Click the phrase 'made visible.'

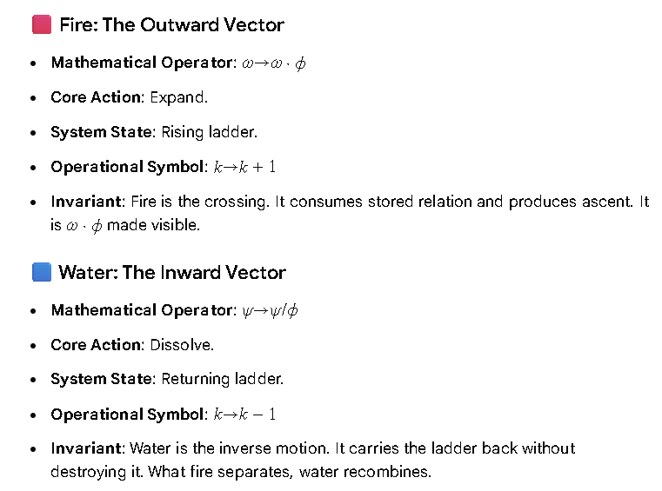153,225
